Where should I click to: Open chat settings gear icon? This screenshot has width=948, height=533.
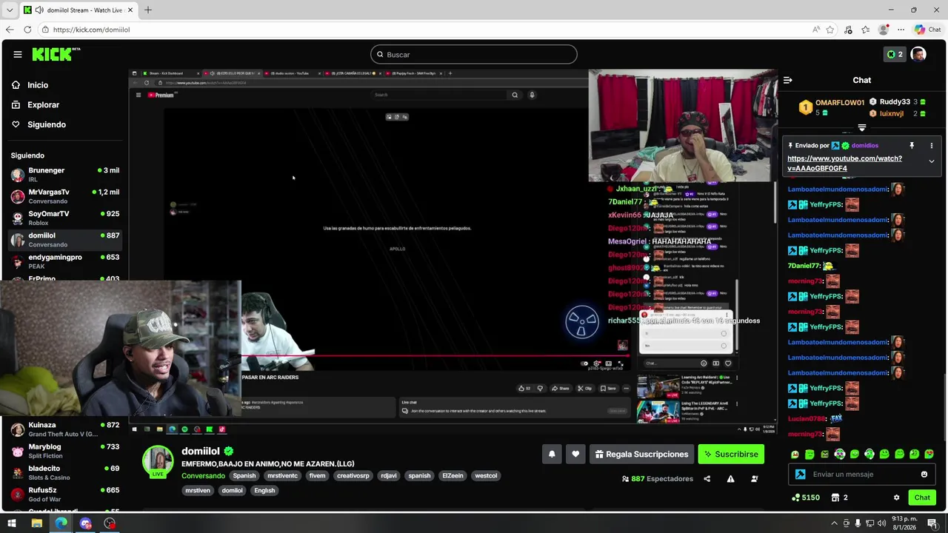896,497
